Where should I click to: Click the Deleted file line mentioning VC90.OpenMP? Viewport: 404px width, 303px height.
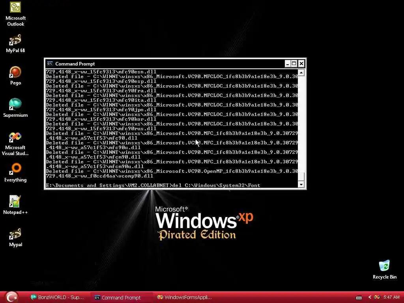172,171
